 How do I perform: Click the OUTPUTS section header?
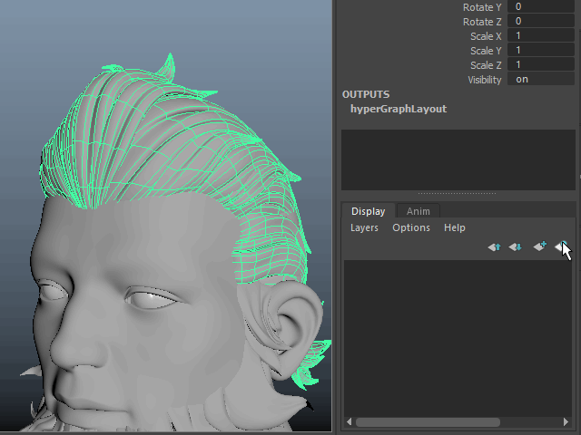pyautogui.click(x=366, y=94)
